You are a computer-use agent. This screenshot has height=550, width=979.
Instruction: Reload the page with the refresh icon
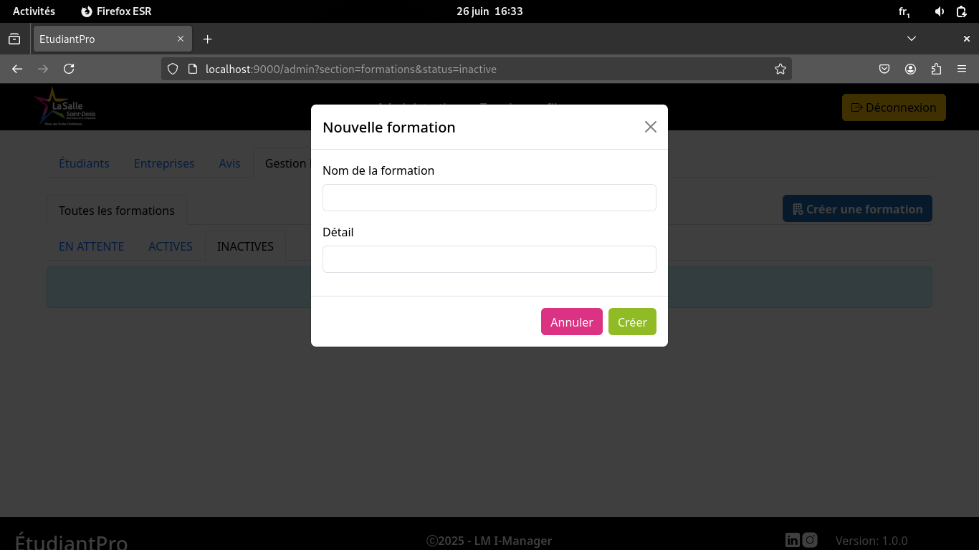pos(69,69)
